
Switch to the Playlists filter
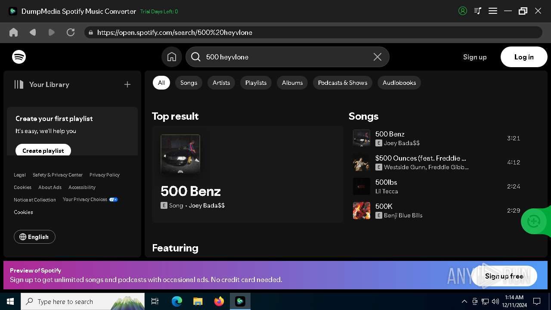256,83
